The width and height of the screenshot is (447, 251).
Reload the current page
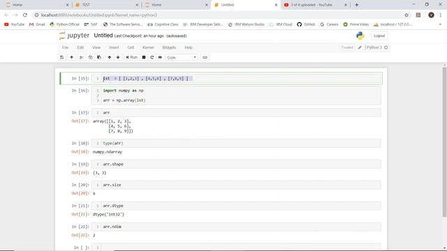click(25, 15)
